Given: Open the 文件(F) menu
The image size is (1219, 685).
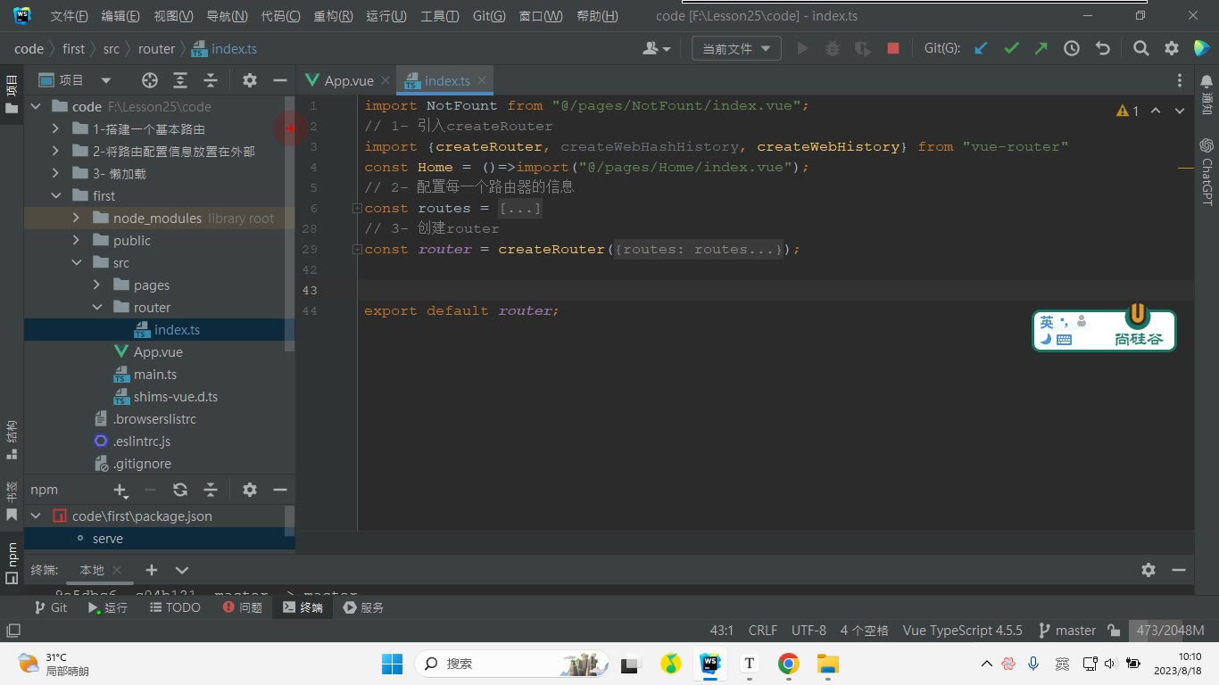Looking at the screenshot, I should tap(69, 16).
